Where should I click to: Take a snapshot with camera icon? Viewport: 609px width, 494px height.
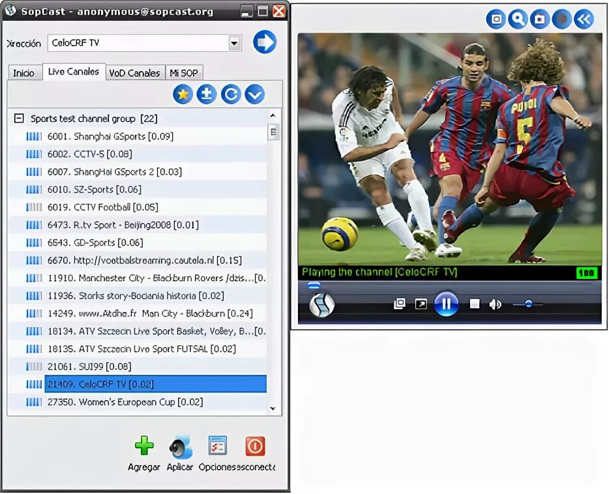coord(540,19)
